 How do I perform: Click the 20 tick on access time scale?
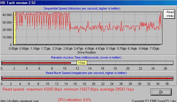(128, 69)
